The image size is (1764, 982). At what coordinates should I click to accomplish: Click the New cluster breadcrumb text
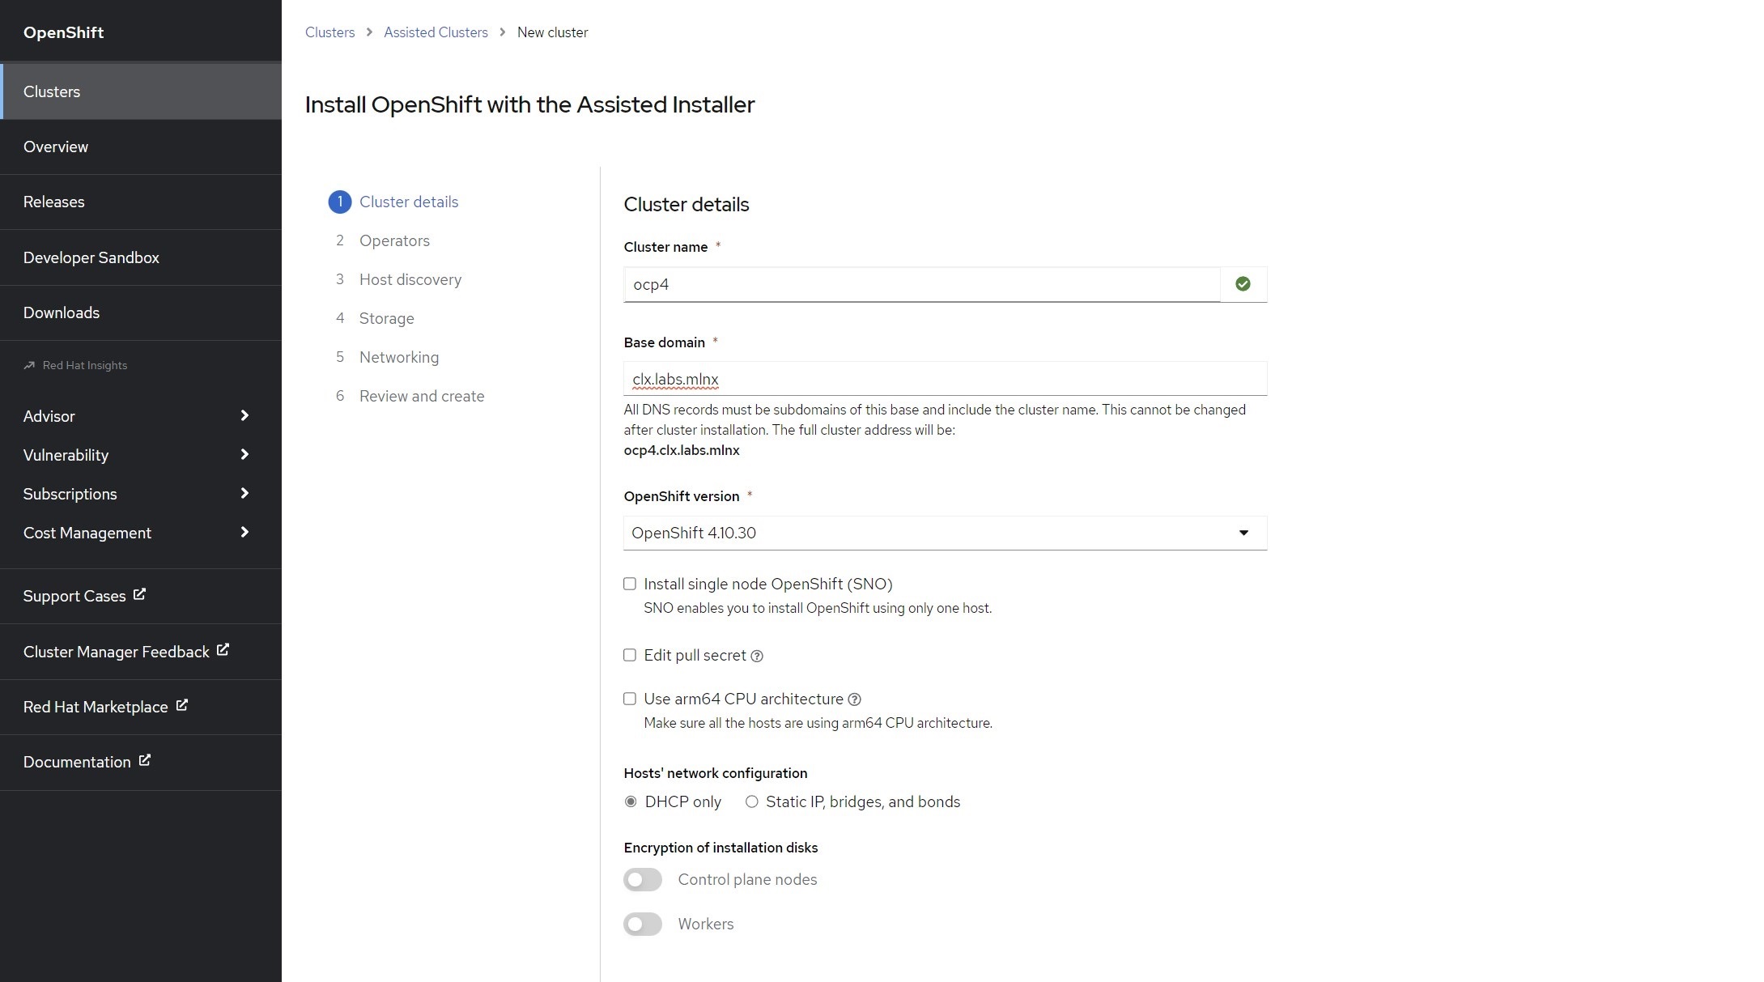(x=553, y=32)
